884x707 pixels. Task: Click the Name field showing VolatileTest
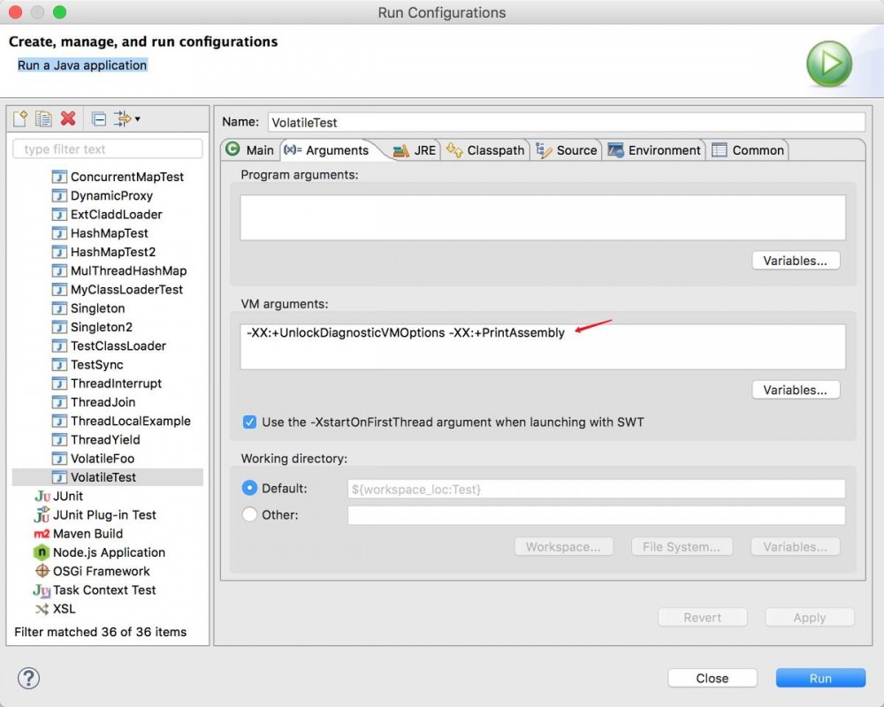click(567, 122)
